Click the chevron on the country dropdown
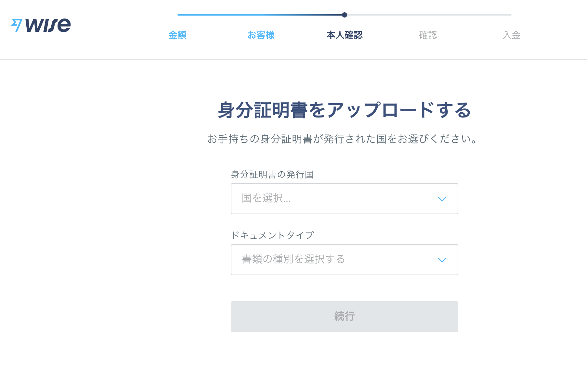Viewport: 587px width, 368px height. coord(442,199)
